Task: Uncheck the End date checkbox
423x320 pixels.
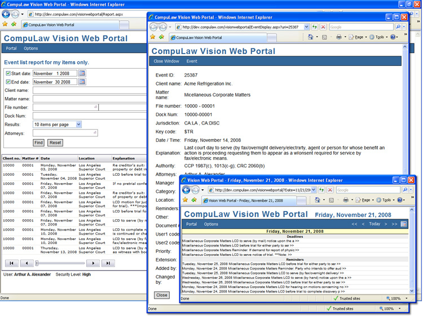Action: click(8, 82)
